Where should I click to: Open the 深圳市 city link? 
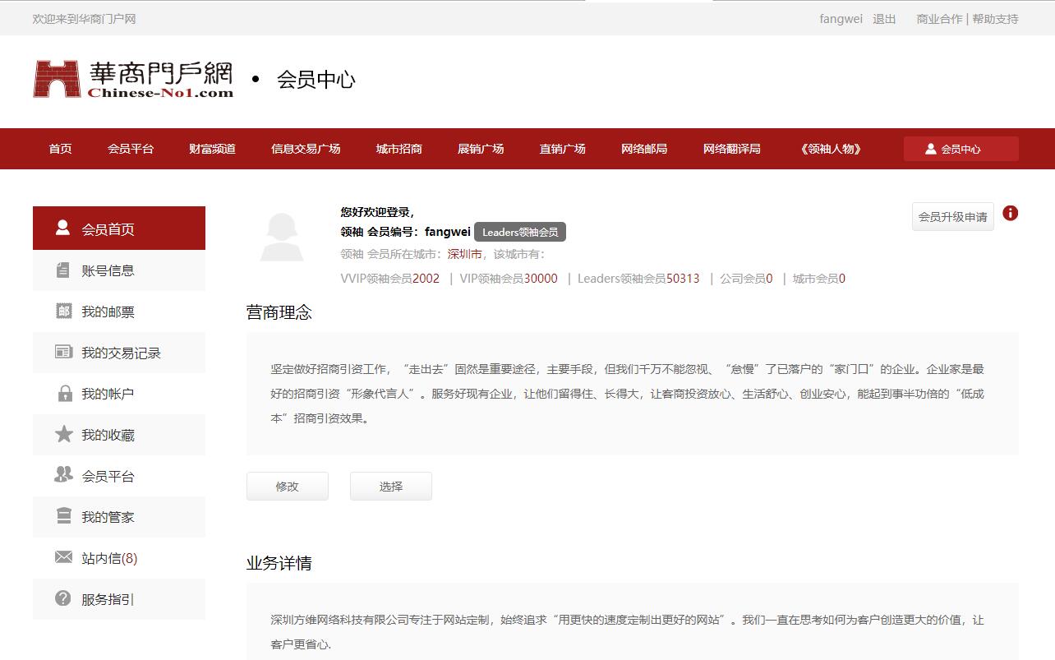465,254
